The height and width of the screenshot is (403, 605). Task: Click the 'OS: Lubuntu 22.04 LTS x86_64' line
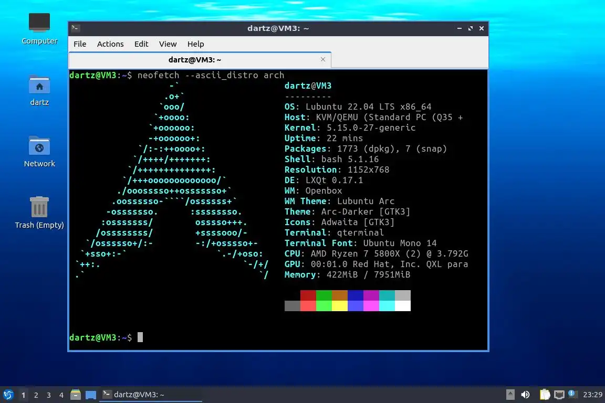pos(358,107)
